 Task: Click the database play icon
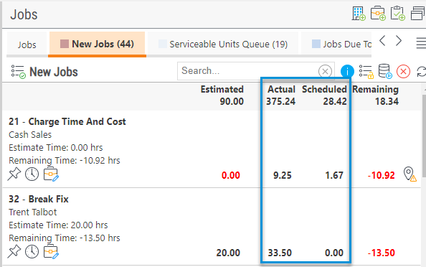(385, 72)
